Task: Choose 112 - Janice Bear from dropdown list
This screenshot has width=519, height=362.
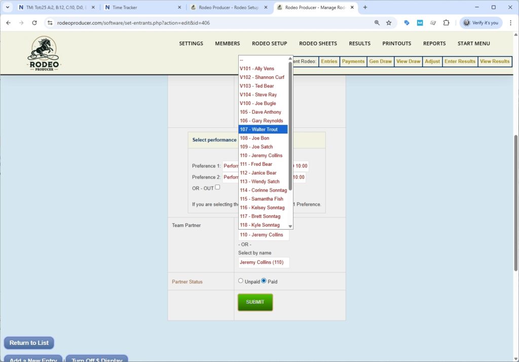Action: tap(258, 173)
